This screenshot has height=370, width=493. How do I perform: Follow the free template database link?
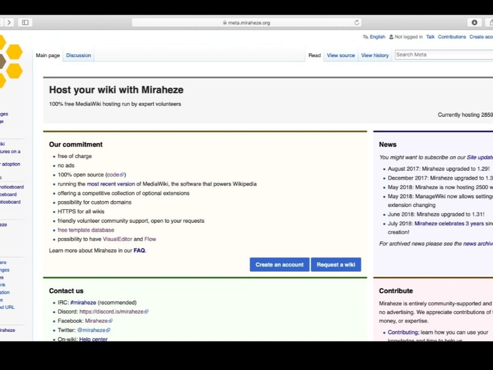(x=86, y=230)
